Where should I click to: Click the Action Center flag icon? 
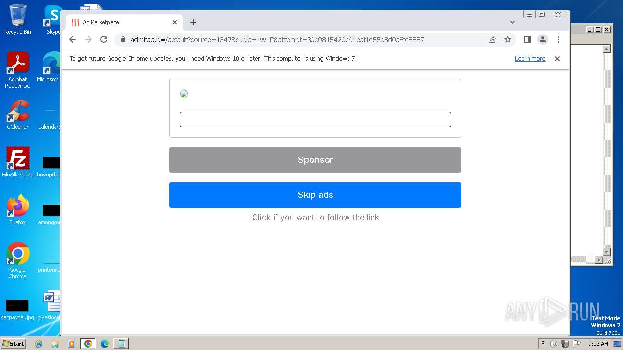tap(576, 344)
